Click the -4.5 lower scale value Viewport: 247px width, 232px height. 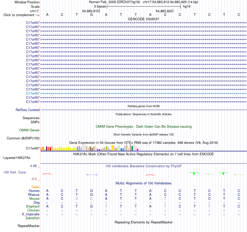point(34,179)
